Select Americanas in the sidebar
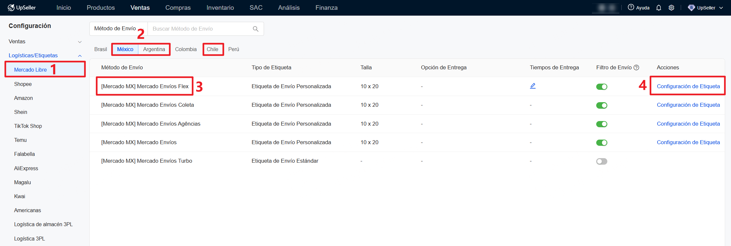The image size is (731, 246). pyautogui.click(x=27, y=210)
